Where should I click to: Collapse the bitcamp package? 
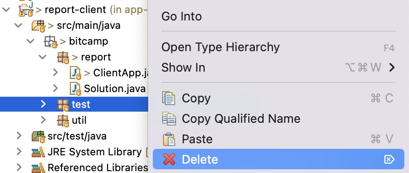31,41
